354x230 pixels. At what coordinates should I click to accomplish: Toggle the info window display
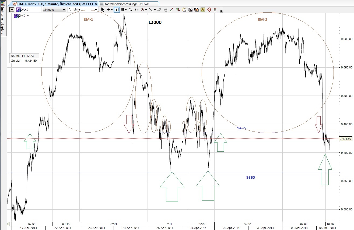(117, 10)
